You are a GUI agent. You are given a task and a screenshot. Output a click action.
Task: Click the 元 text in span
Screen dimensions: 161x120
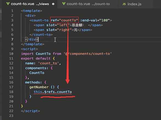click(x=76, y=30)
